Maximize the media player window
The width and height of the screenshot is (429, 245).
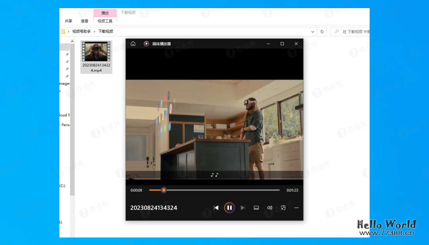coord(282,44)
